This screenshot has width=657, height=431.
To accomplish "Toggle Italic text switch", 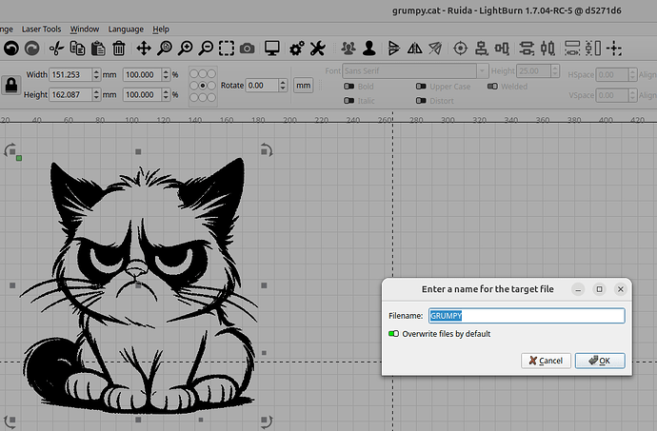I will click(348, 101).
